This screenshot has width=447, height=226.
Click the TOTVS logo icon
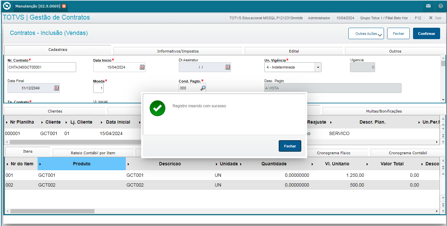click(x=7, y=6)
